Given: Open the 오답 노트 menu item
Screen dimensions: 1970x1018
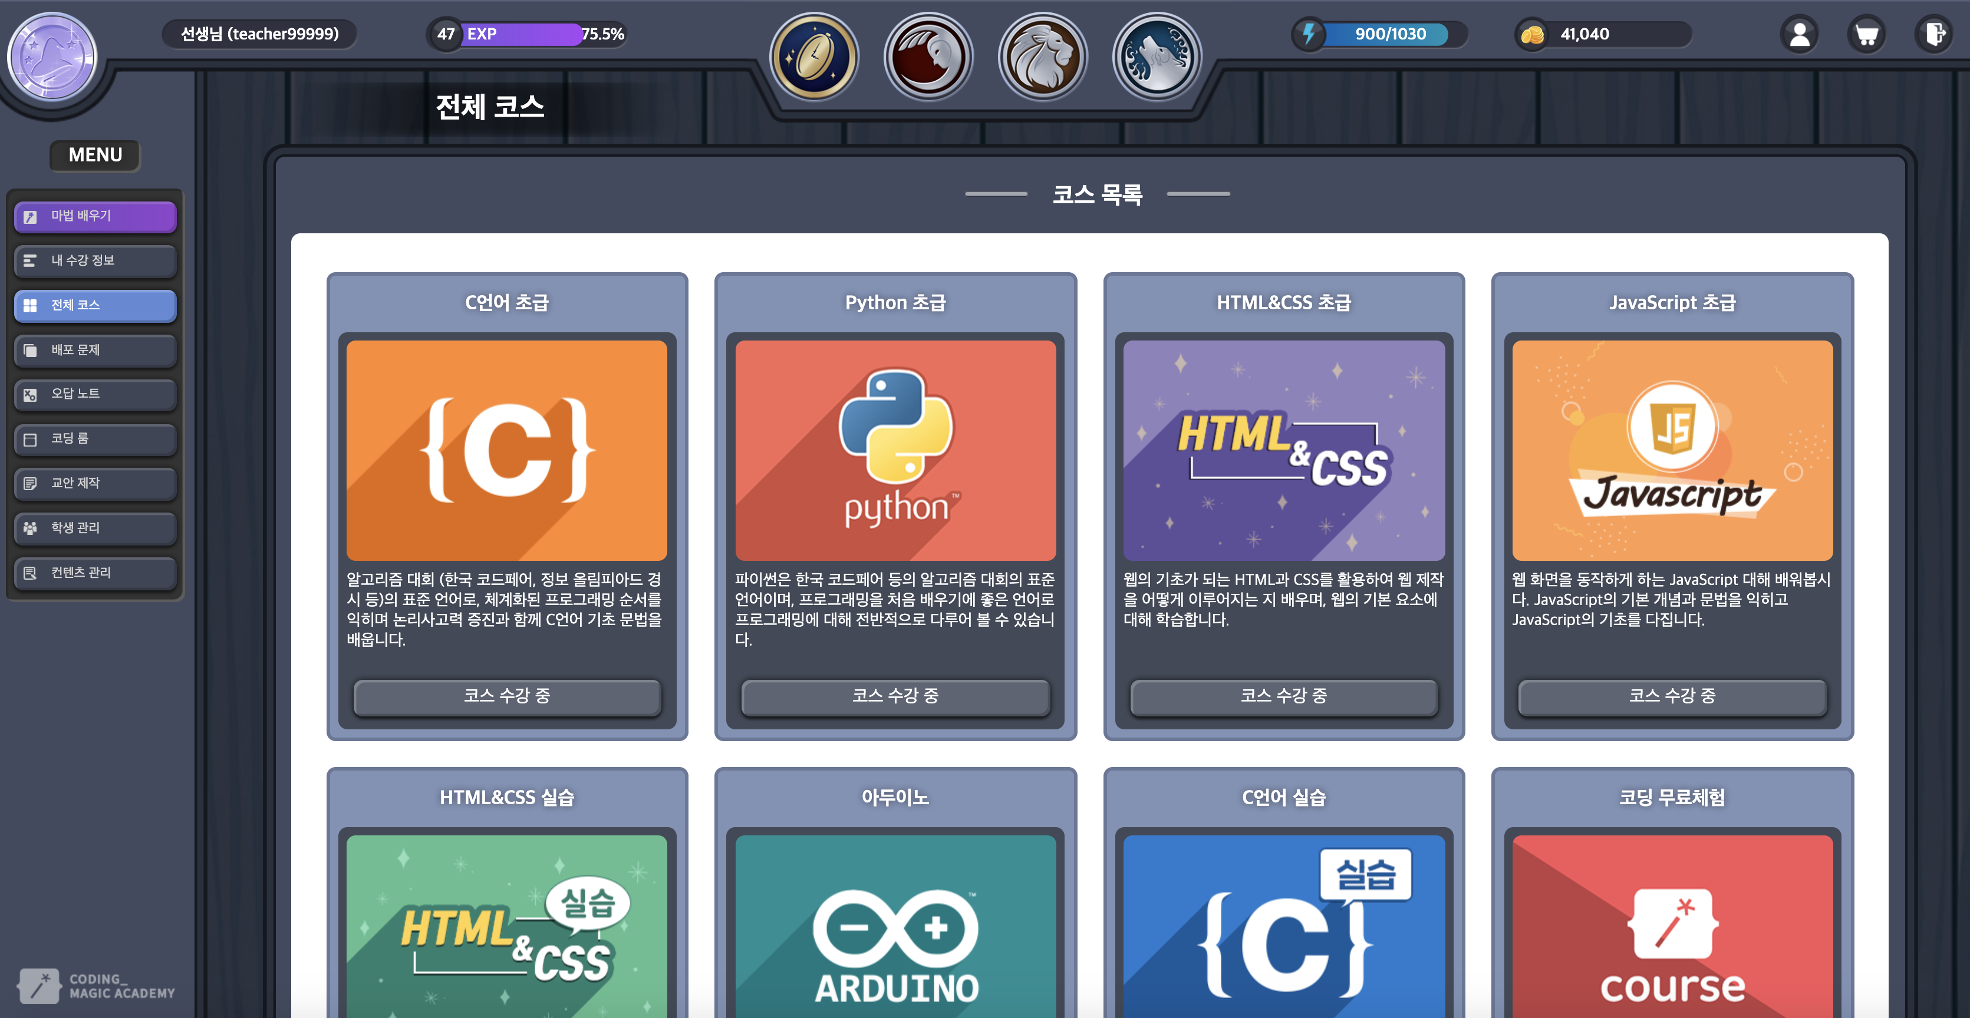Looking at the screenshot, I should 95,394.
